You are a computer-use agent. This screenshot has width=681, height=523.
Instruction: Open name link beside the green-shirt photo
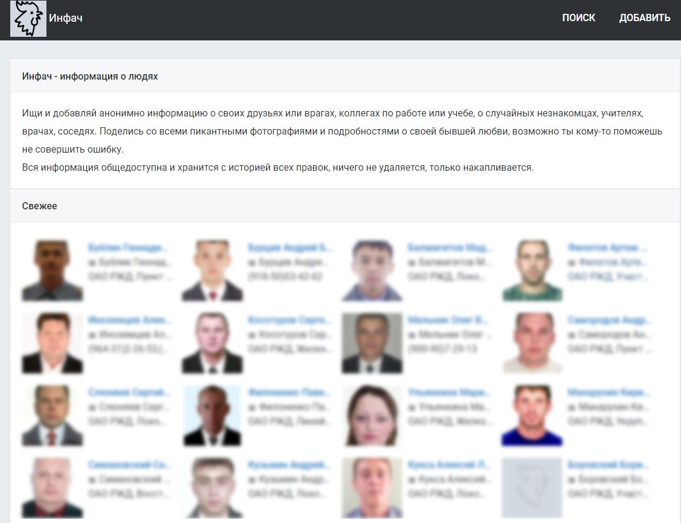click(x=607, y=247)
